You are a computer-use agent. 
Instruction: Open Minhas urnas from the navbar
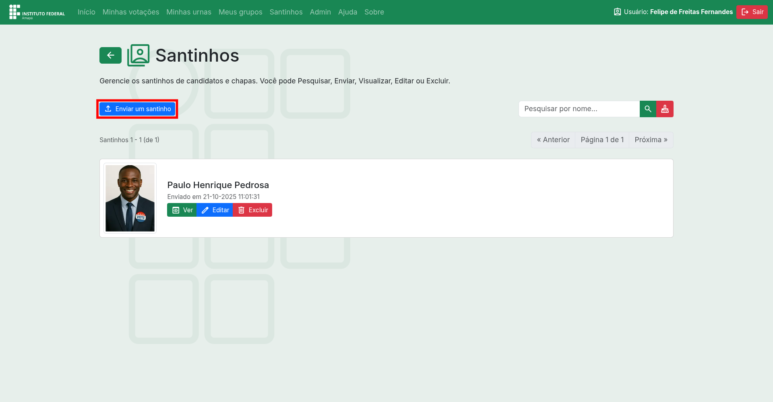189,12
